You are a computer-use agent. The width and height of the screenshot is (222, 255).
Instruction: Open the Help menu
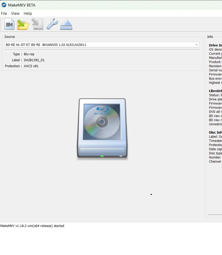[x=28, y=13]
